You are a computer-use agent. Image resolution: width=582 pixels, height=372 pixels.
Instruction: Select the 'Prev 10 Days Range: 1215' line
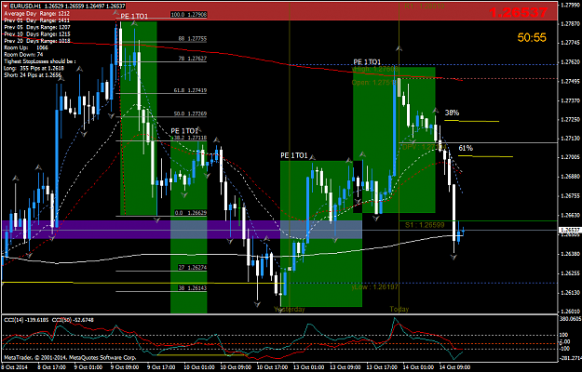point(37,34)
